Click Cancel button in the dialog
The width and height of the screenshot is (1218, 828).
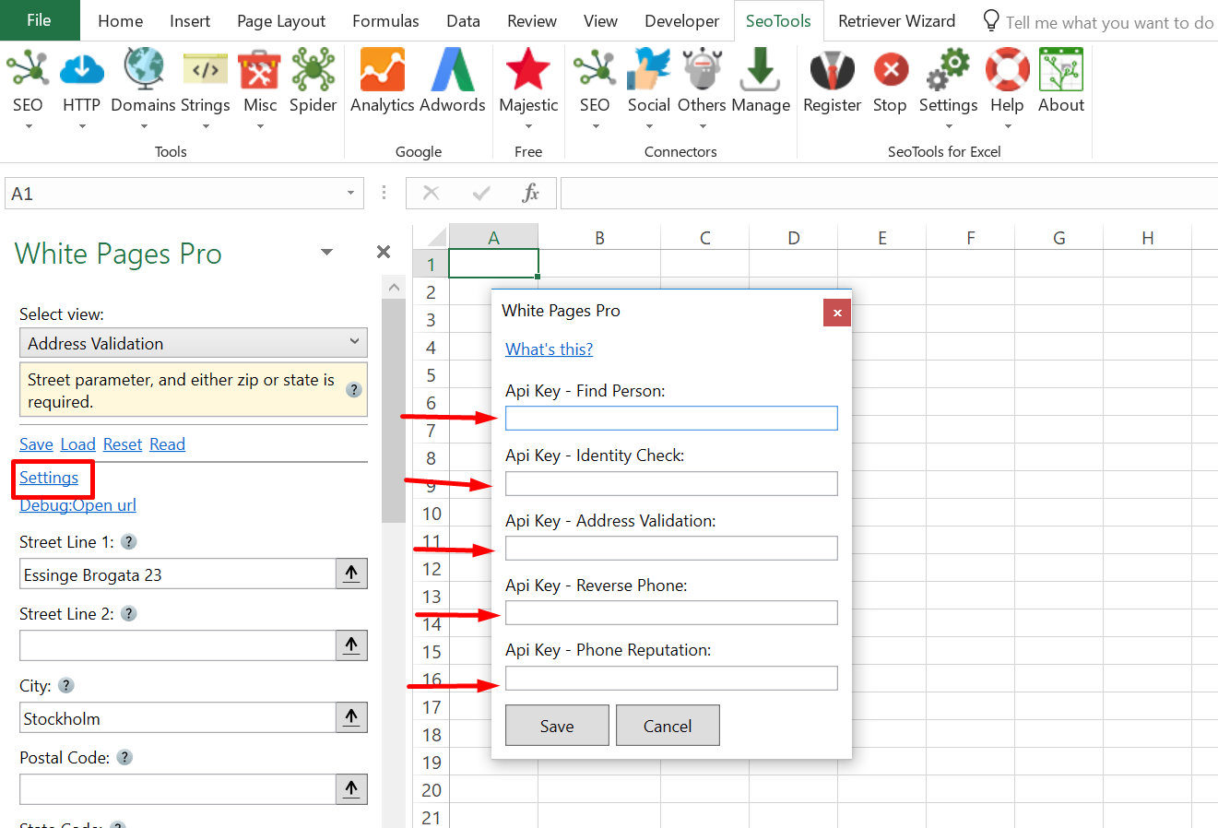pos(668,726)
